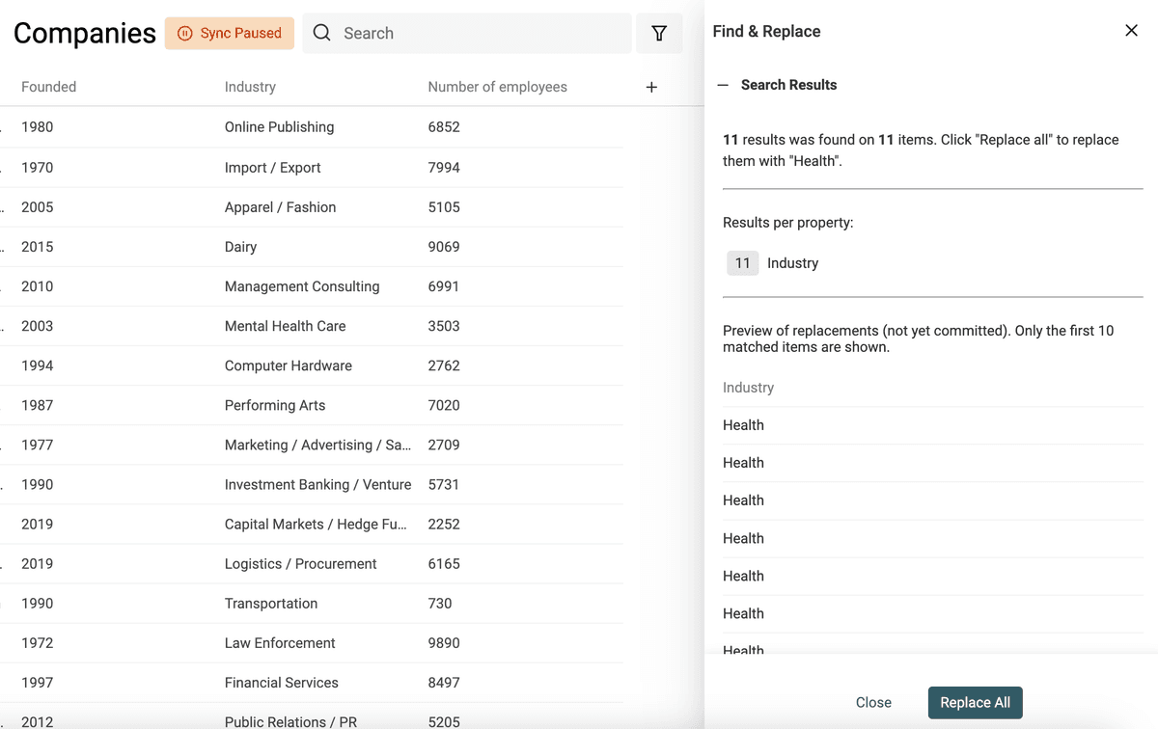Click employee count 2762
Viewport: 1158px width, 729px height.
coord(444,365)
